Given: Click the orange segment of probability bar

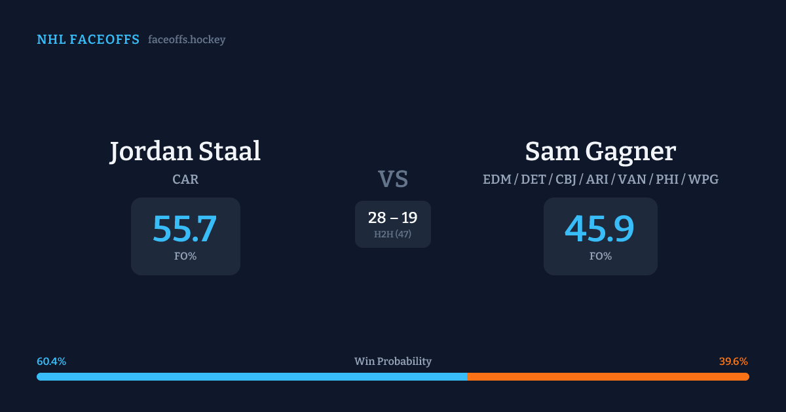Looking at the screenshot, I should point(608,377).
